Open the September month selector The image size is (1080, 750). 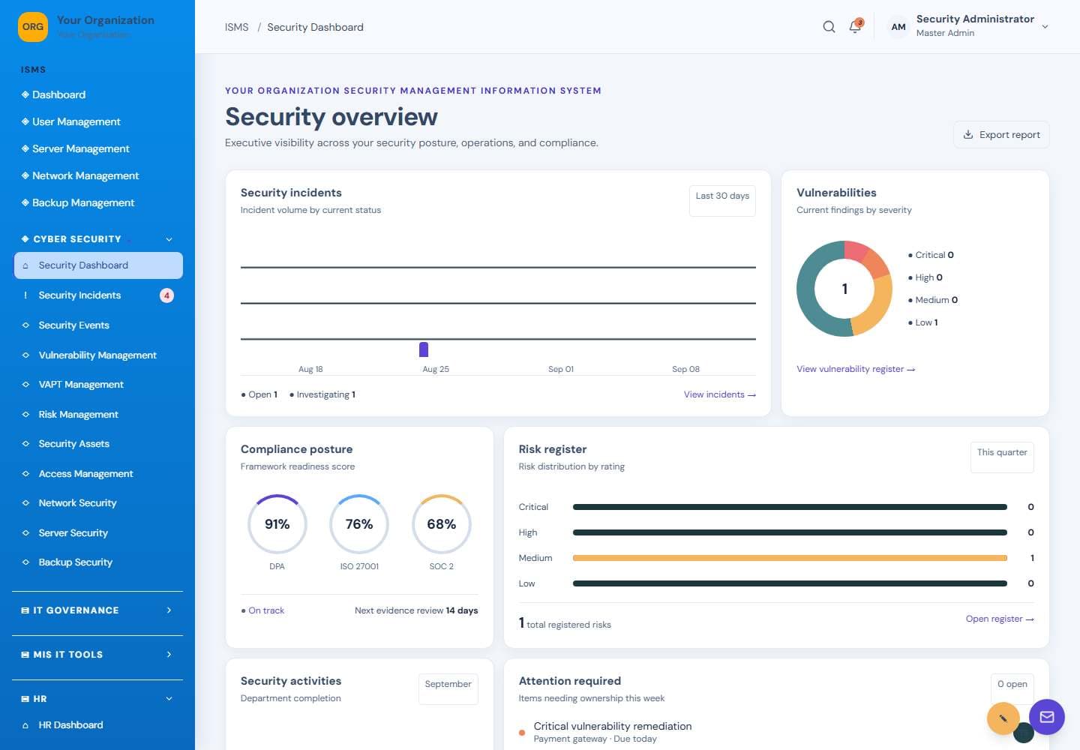[448, 688]
